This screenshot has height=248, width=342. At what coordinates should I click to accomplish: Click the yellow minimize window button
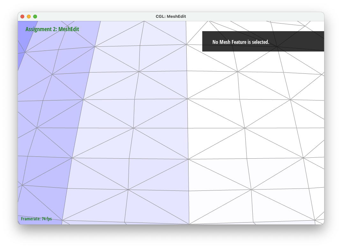pyautogui.click(x=29, y=17)
